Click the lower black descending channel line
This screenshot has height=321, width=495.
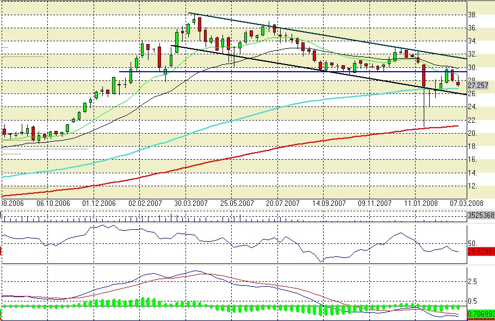click(319, 70)
